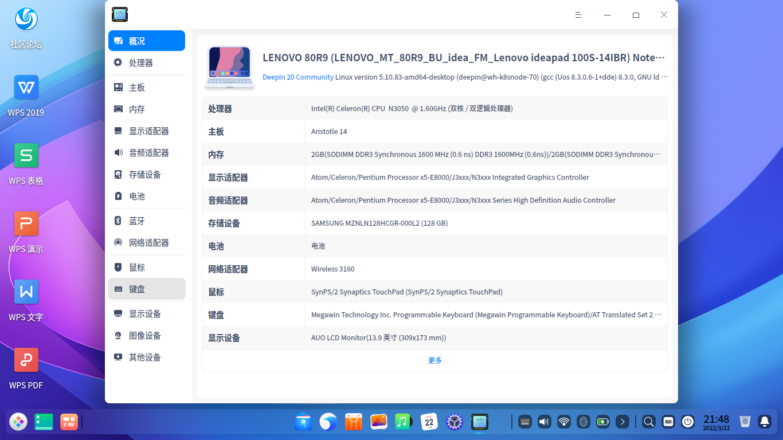Open the power button in the dock
This screenshot has width=783, height=440.
coord(688,422)
